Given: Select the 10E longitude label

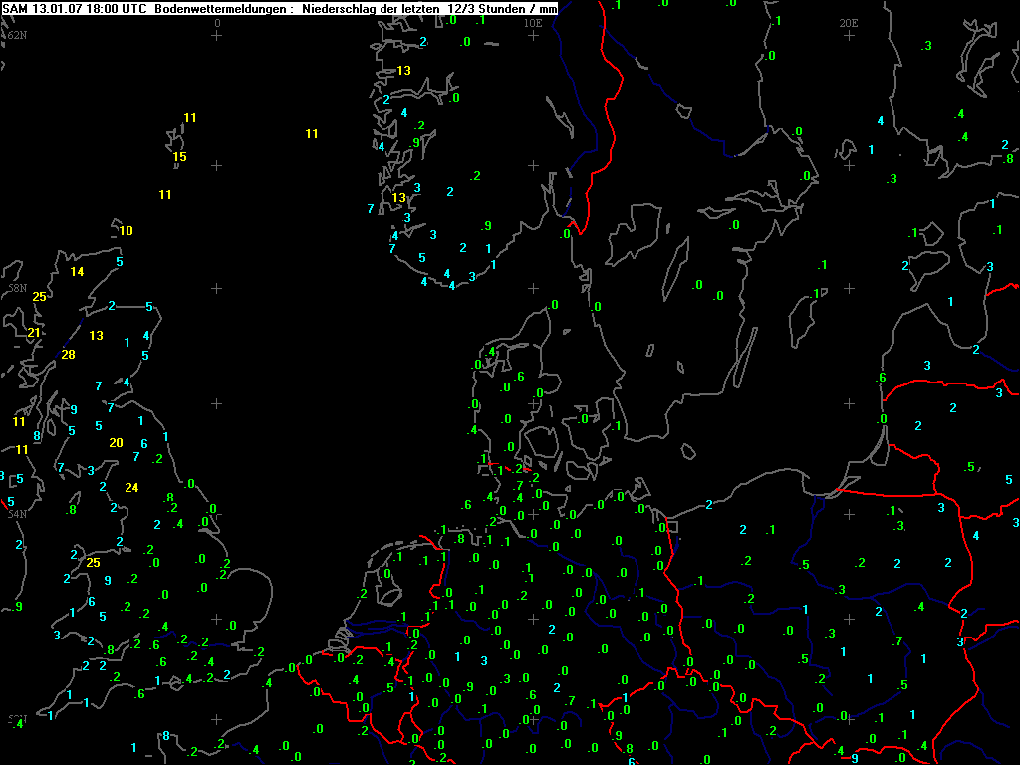Looking at the screenshot, I should 533,22.
